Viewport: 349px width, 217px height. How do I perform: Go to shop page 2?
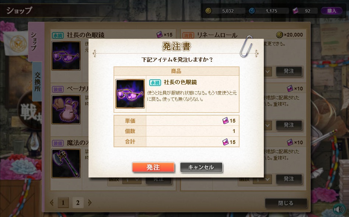(x=78, y=203)
